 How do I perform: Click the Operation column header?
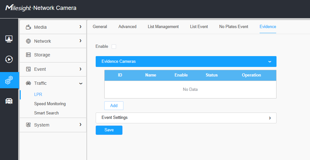252,75
